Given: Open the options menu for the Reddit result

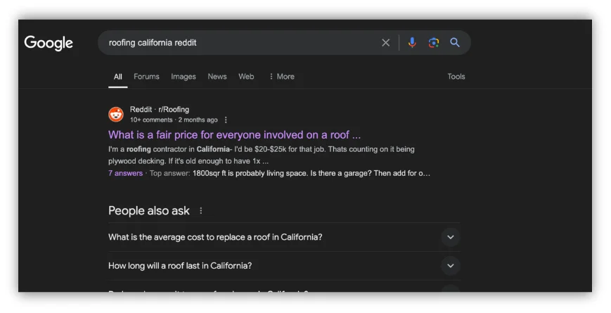Looking at the screenshot, I should coord(226,120).
